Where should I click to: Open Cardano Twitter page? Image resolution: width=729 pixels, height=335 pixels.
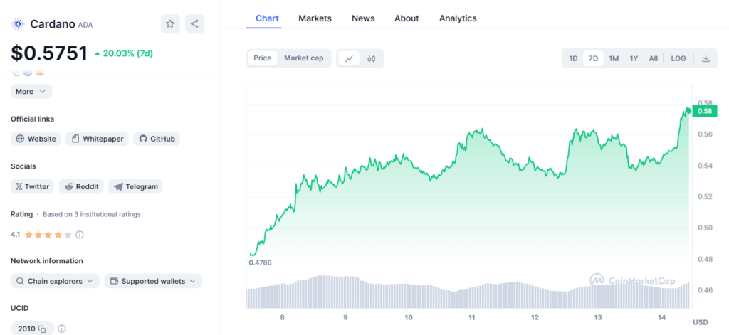pos(33,186)
